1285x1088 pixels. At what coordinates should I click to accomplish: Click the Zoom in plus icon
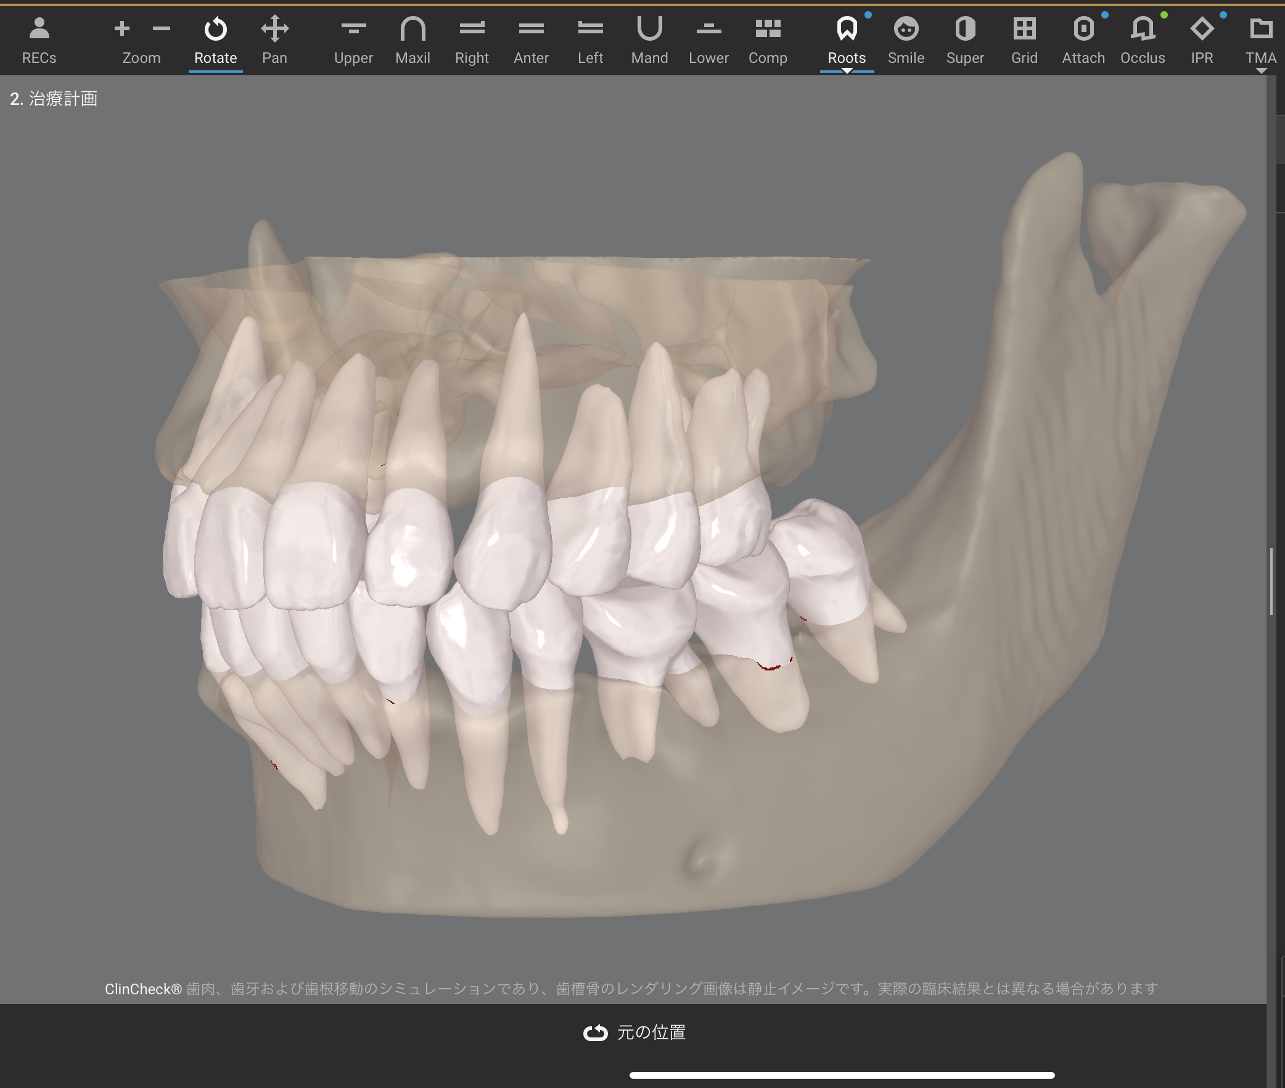click(122, 28)
